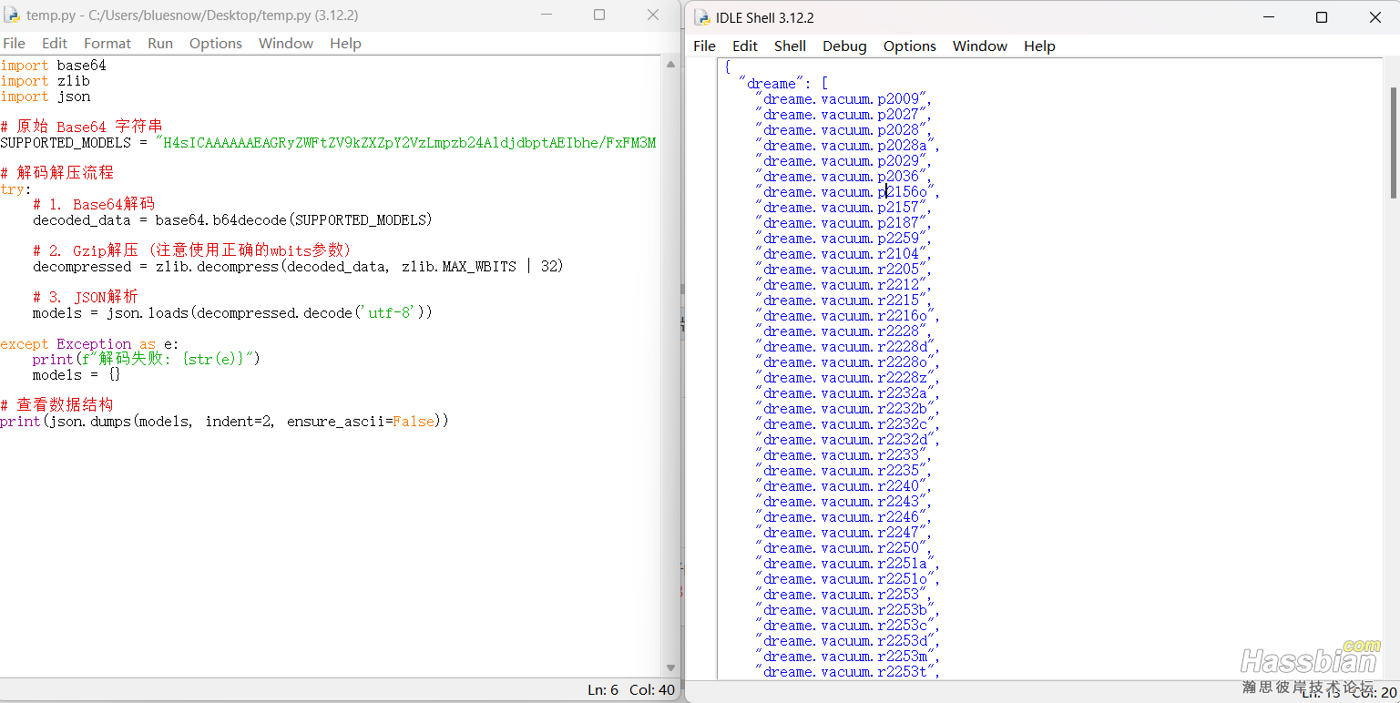Screen dimensions: 1400x703
Task: Click 'dreame.vacuum.r2228z' in shell output
Action: (847, 378)
